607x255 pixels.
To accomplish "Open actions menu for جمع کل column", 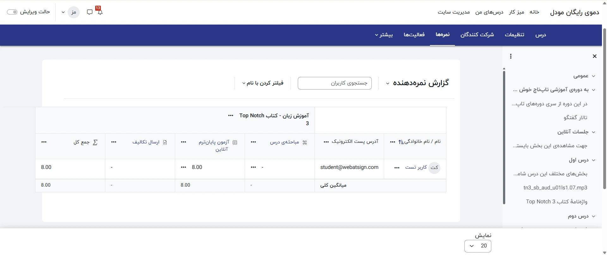I will tap(44, 142).
